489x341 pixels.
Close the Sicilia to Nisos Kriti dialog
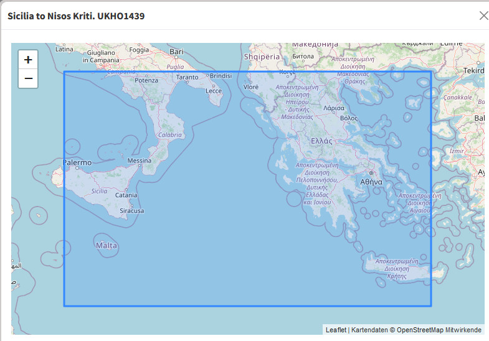pyautogui.click(x=483, y=16)
